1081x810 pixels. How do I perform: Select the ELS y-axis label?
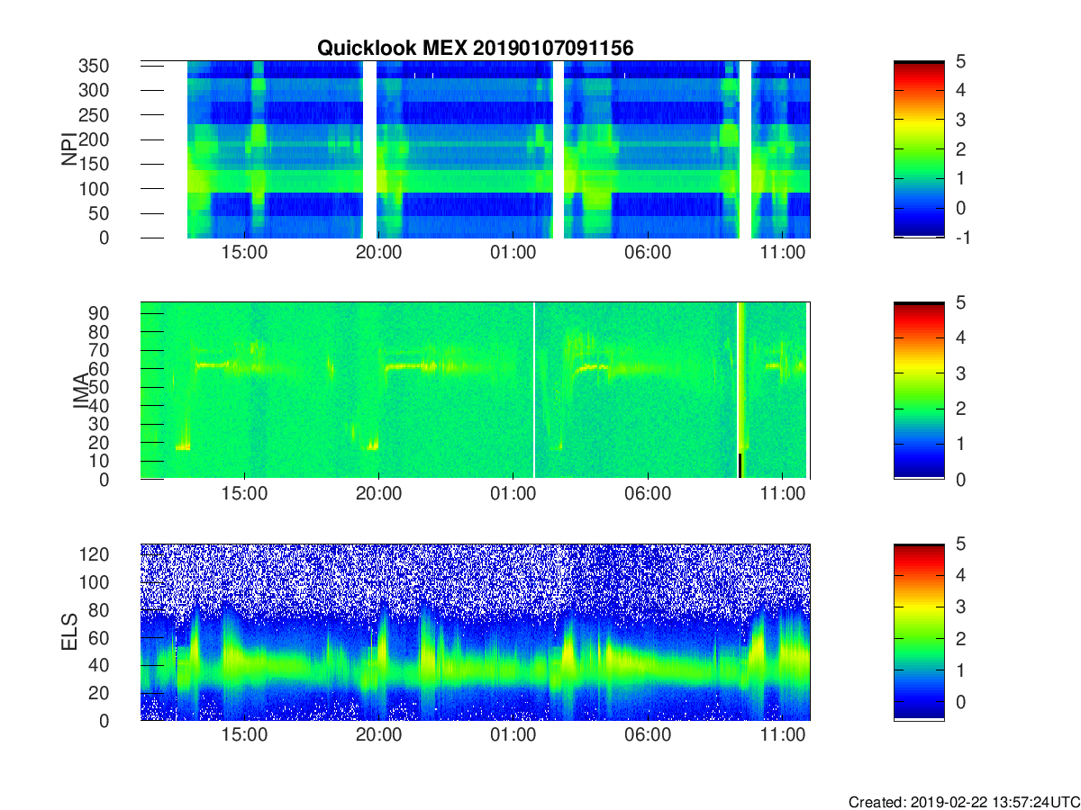coord(69,632)
